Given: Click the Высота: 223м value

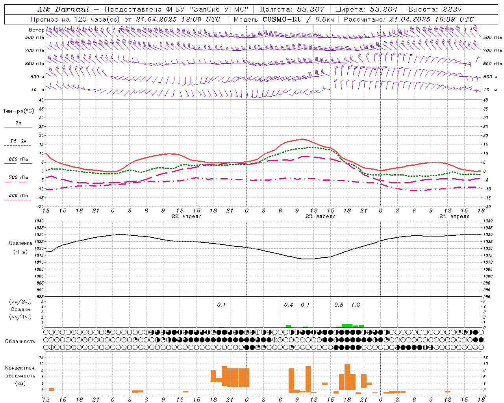Looking at the screenshot, I should (x=435, y=9).
